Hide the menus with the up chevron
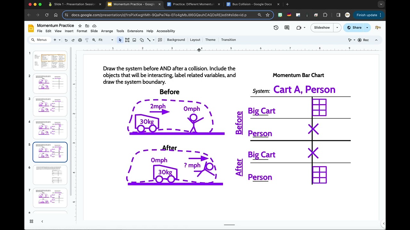This screenshot has width=410, height=230. click(376, 40)
